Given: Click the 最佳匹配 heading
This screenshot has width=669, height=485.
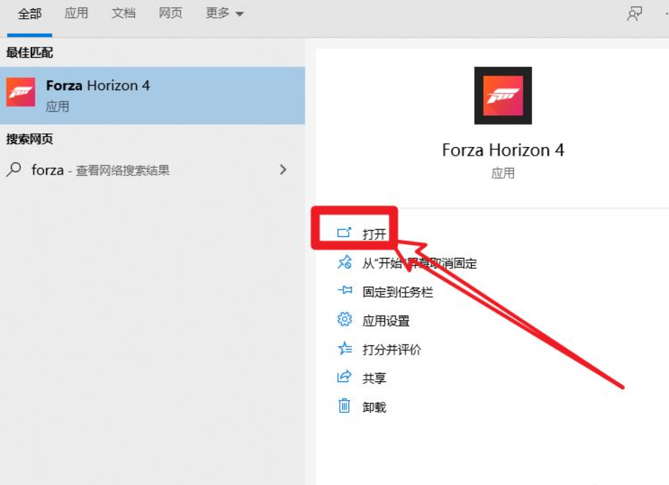Looking at the screenshot, I should (x=30, y=53).
